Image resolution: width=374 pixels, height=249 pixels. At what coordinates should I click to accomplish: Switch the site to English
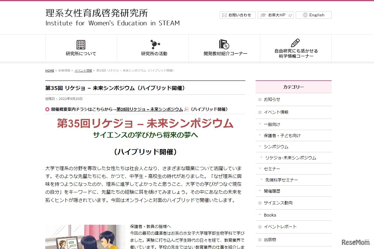point(314,15)
